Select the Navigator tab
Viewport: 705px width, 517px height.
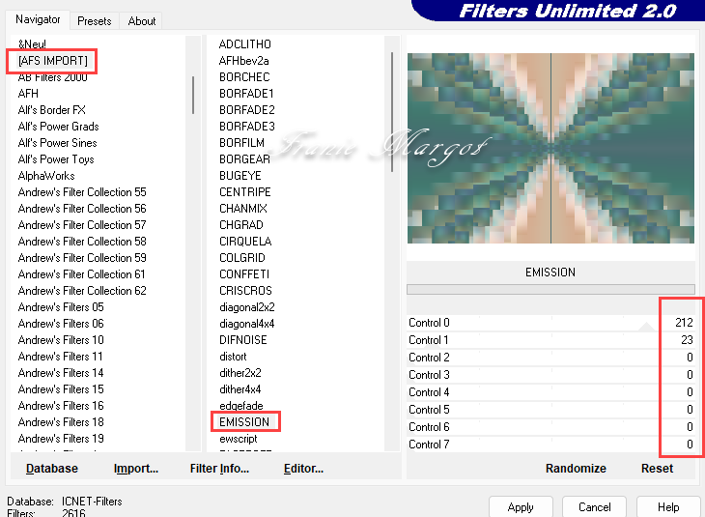(38, 19)
